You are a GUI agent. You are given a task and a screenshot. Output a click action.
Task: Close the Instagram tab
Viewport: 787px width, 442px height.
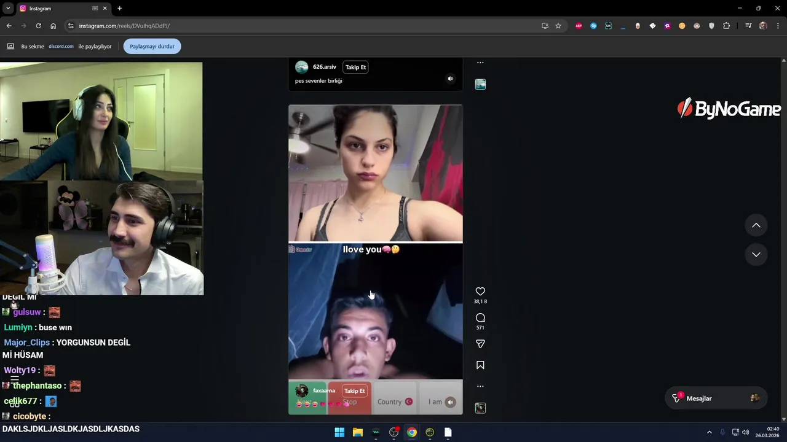[105, 9]
